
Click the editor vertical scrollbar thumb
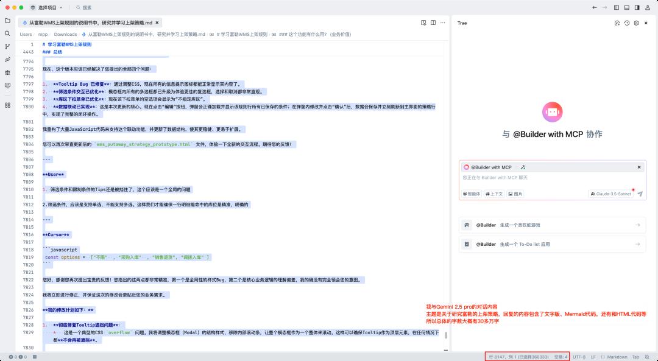[x=446, y=335]
